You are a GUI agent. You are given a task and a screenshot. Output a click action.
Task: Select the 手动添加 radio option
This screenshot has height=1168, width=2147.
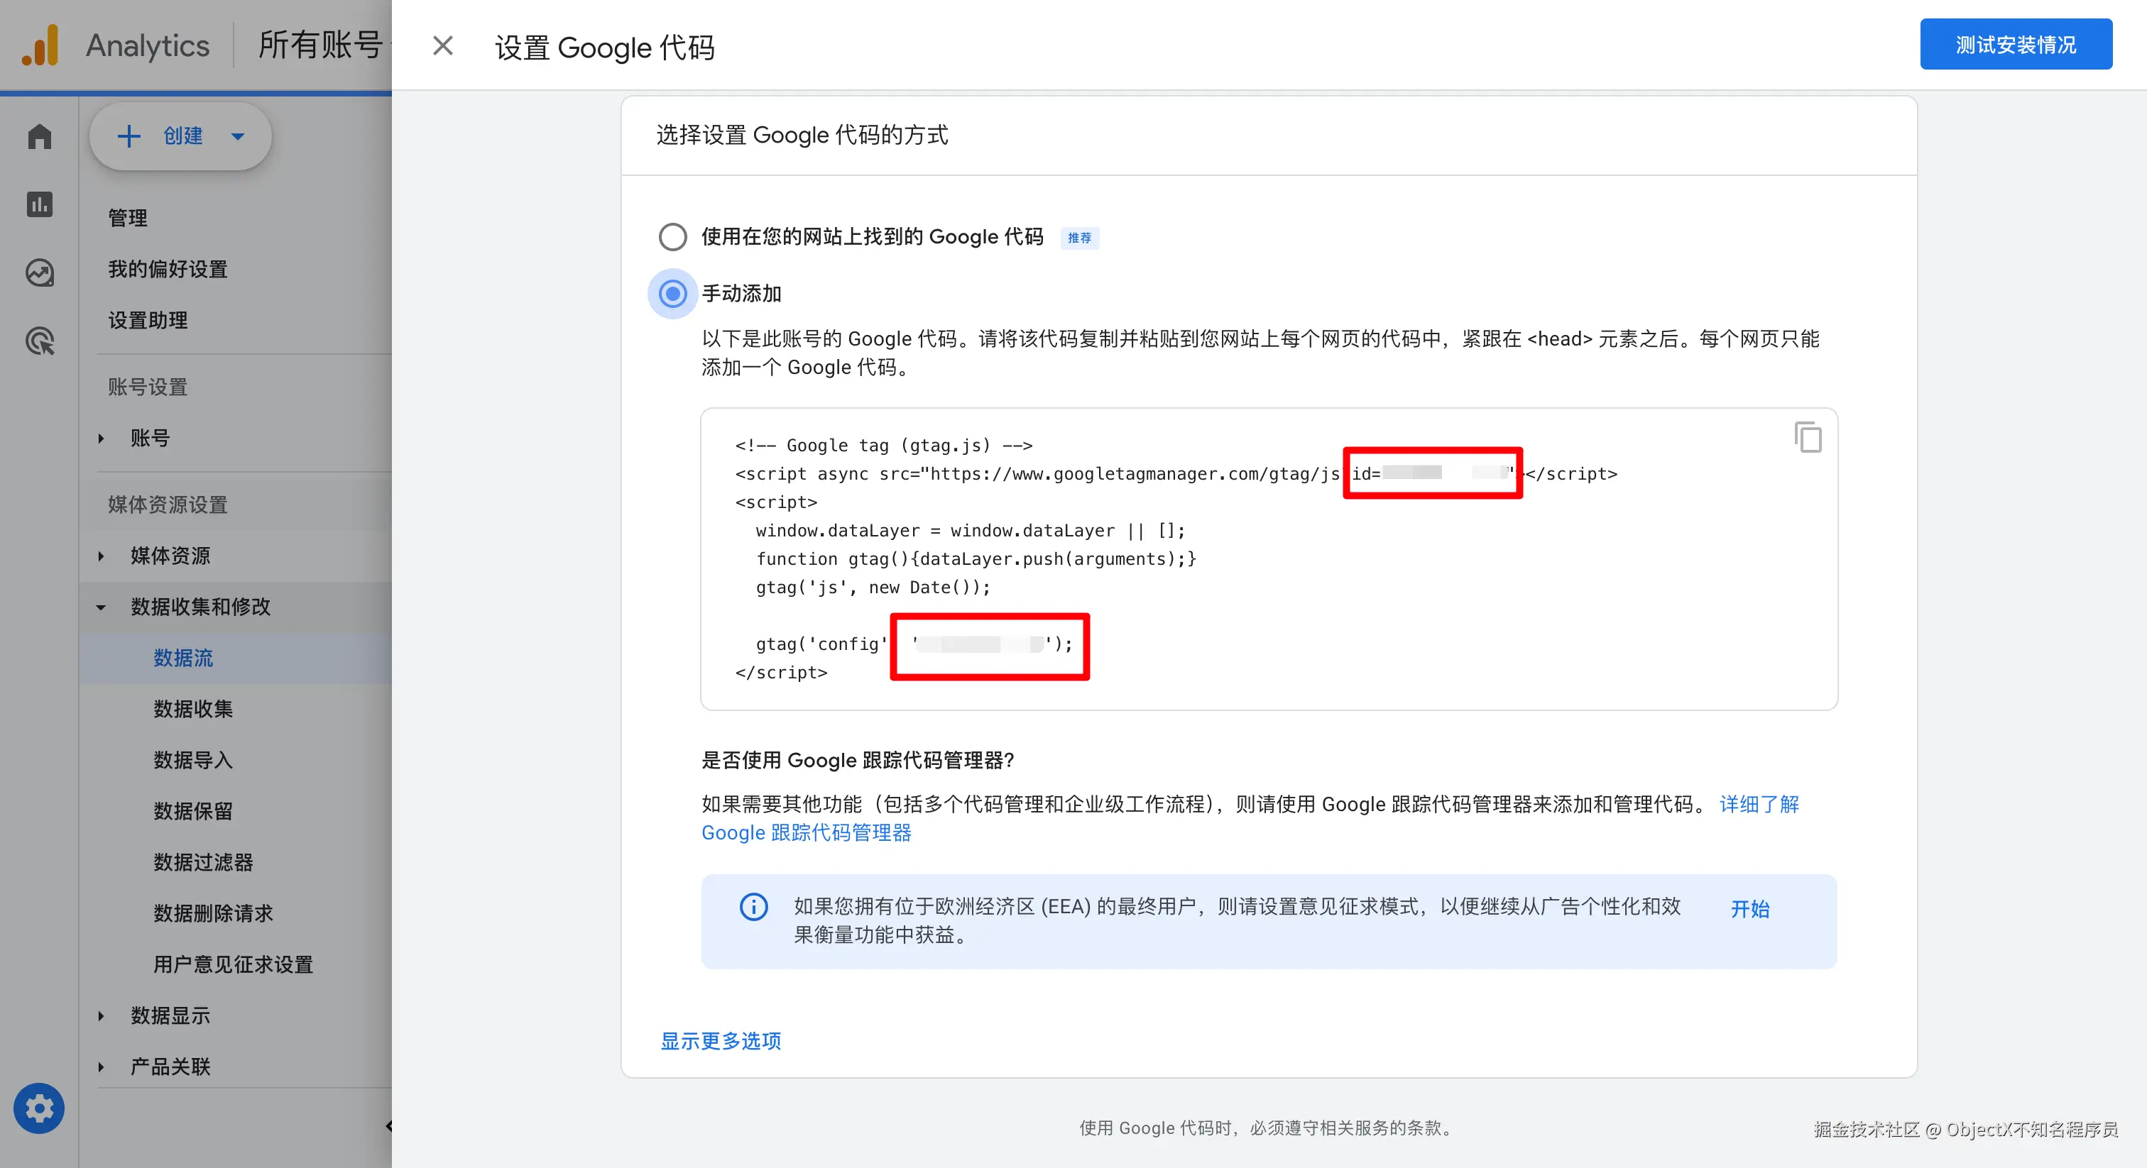click(x=672, y=293)
